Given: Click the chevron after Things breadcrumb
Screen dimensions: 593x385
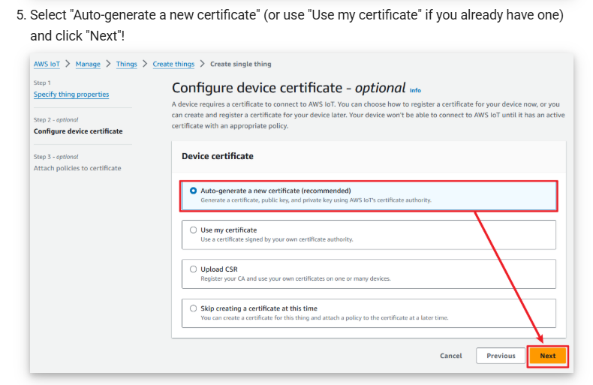Looking at the screenshot, I should click(145, 65).
